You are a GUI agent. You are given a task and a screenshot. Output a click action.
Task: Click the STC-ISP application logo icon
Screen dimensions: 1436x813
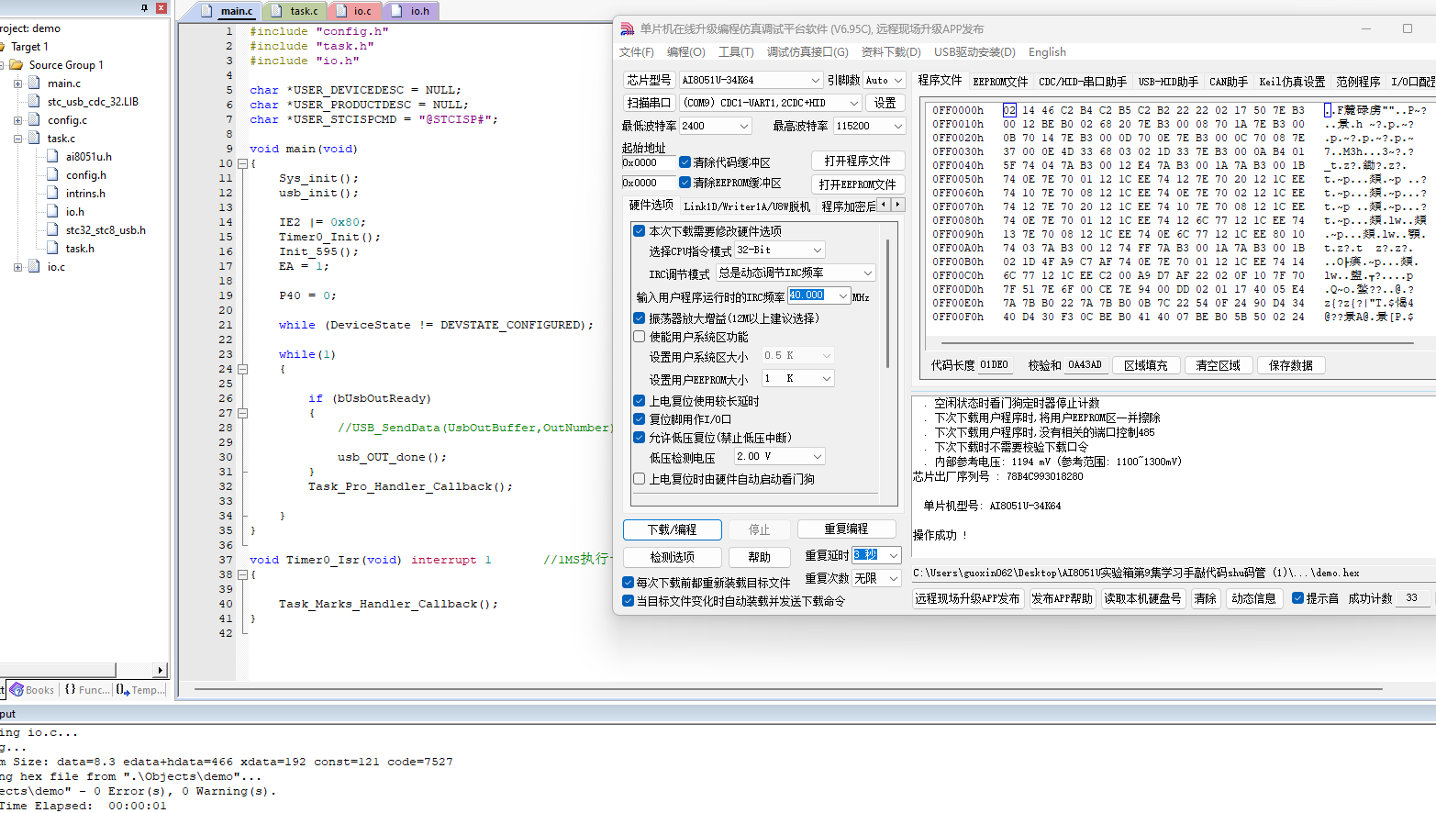(628, 28)
